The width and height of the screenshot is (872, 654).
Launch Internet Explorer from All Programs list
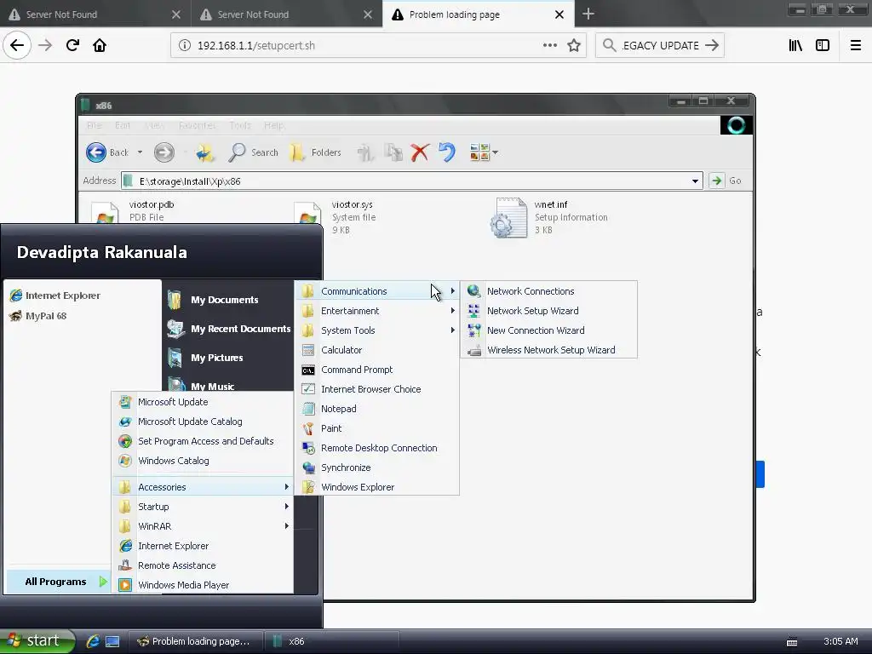pyautogui.click(x=203, y=546)
